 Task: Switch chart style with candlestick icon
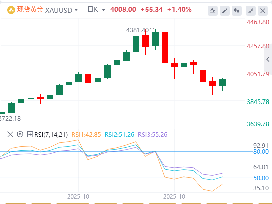click(237, 11)
